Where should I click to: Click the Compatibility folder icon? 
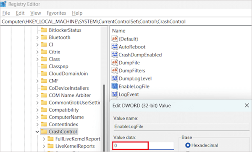point(44,110)
